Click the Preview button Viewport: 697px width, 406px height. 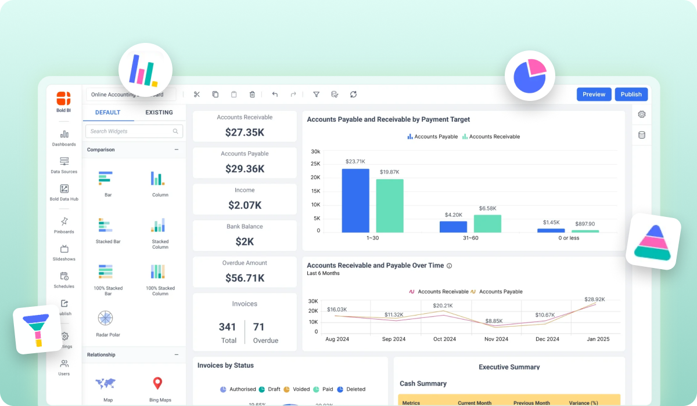coord(594,94)
